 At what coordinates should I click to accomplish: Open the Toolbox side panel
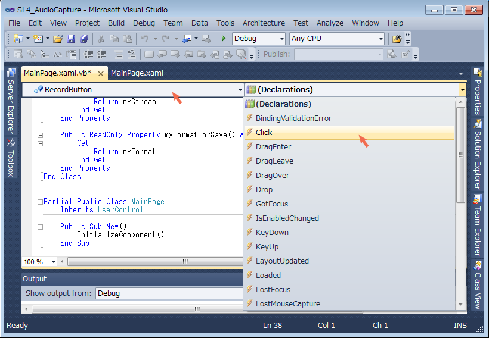click(x=11, y=158)
